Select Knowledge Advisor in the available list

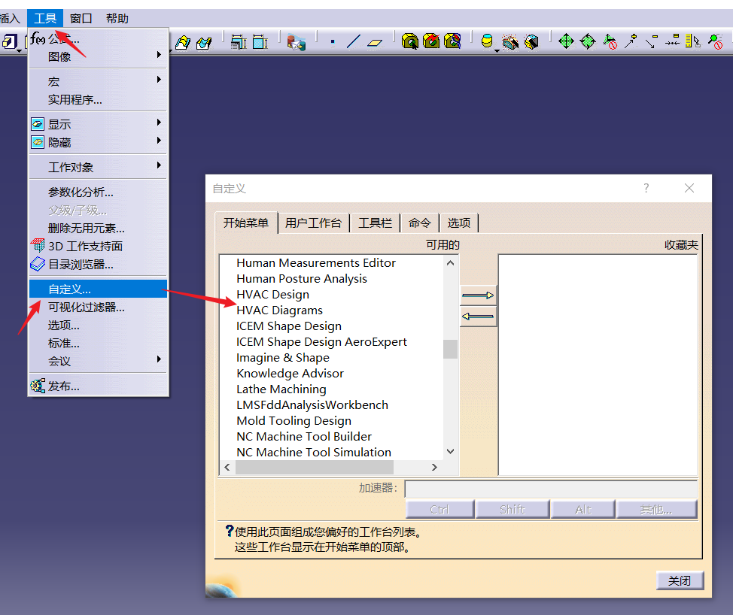tap(290, 374)
